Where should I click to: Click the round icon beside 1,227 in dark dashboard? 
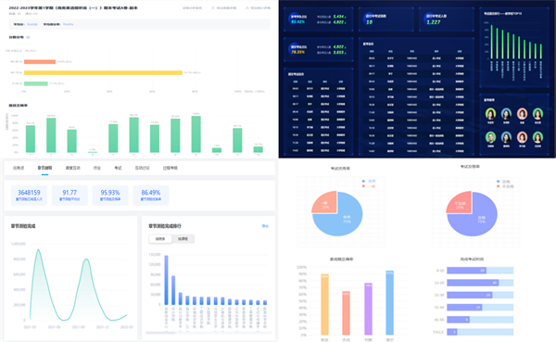pos(429,19)
